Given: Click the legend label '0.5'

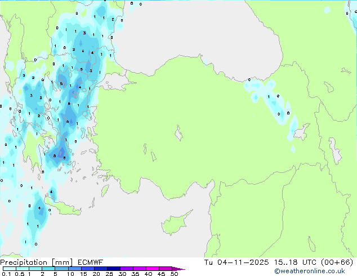Looking at the screenshot, I should pyautogui.click(x=19, y=274).
